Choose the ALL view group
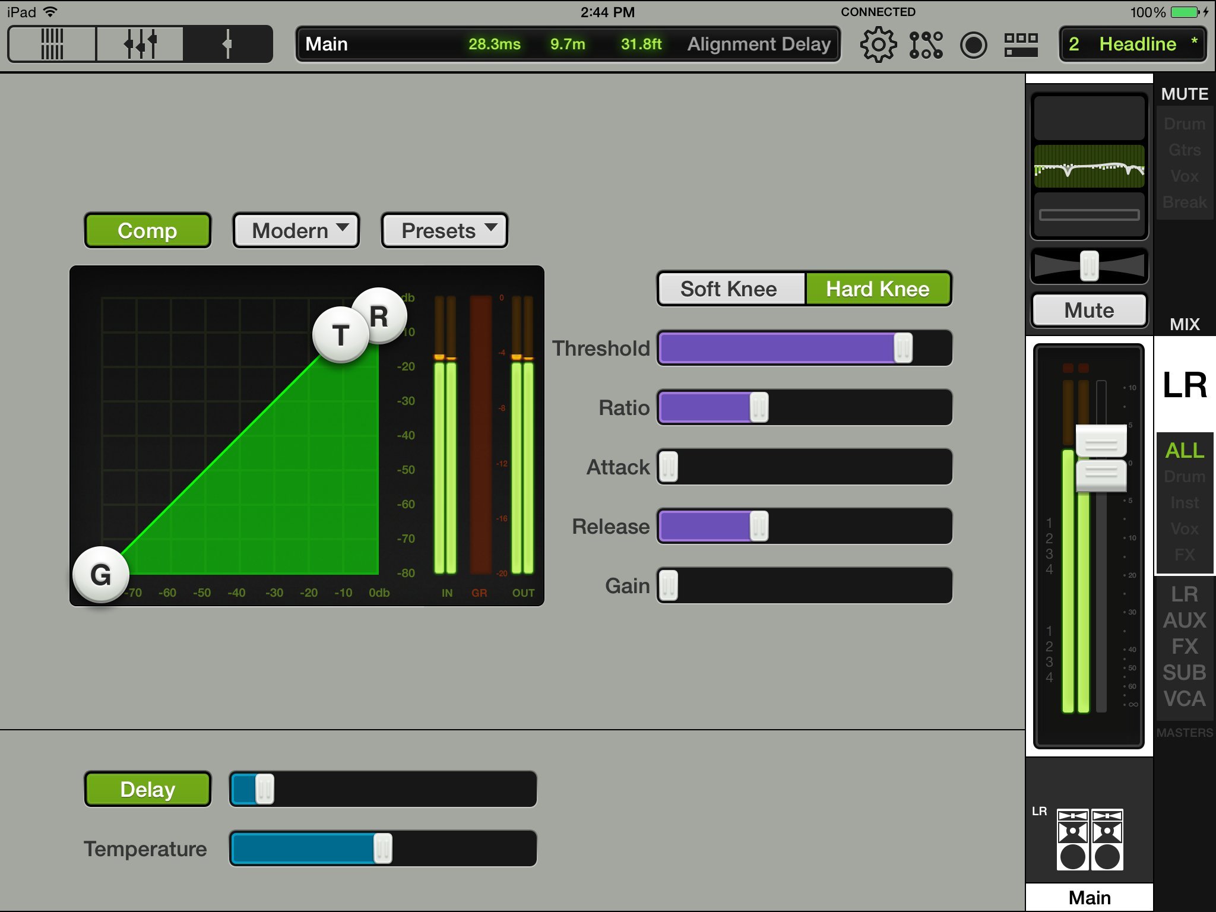Image resolution: width=1216 pixels, height=912 pixels. [x=1184, y=451]
